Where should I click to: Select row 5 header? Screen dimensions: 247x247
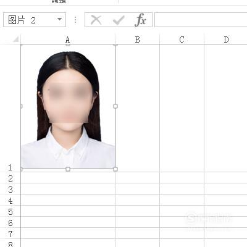pyautogui.click(x=10, y=211)
